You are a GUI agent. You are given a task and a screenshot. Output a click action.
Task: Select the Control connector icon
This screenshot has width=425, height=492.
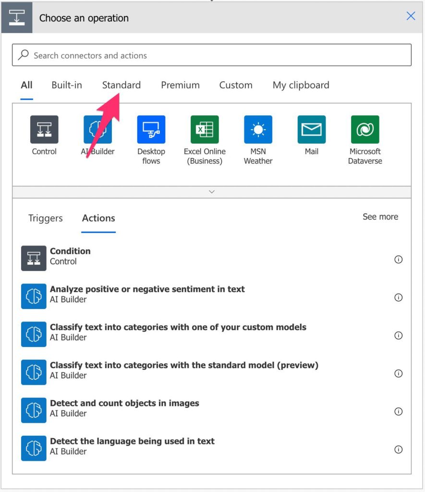(x=44, y=129)
